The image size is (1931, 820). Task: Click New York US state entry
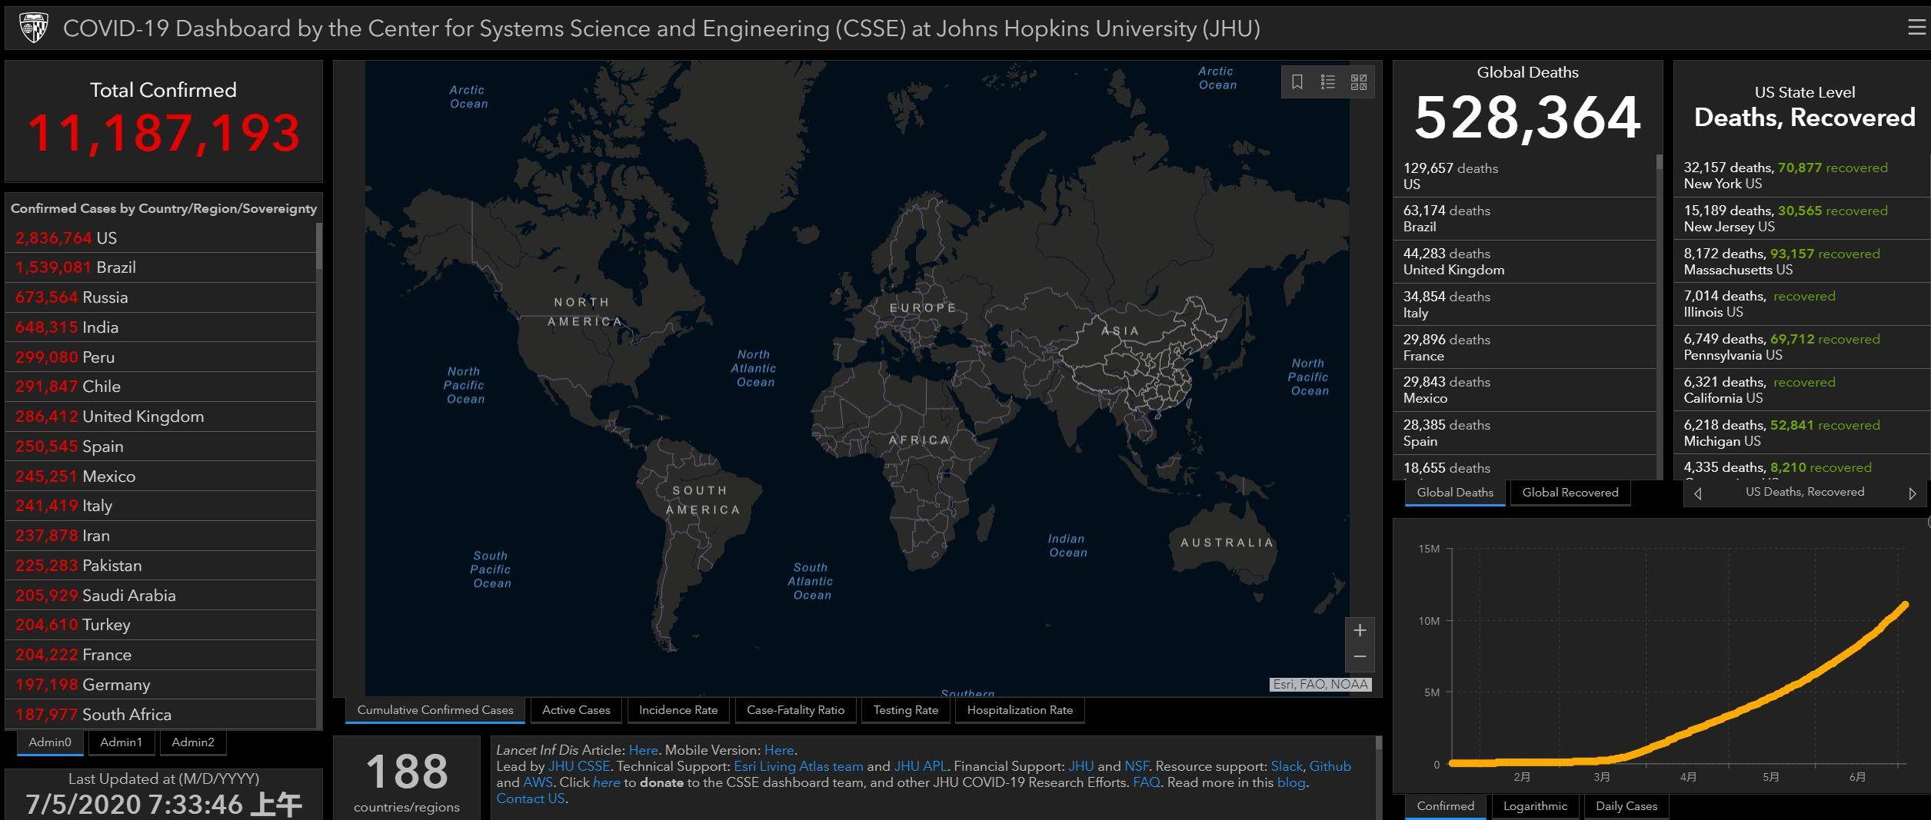pyautogui.click(x=1803, y=176)
